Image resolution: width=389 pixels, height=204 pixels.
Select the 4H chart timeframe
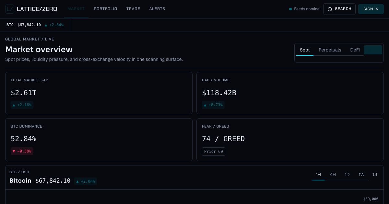point(333,175)
